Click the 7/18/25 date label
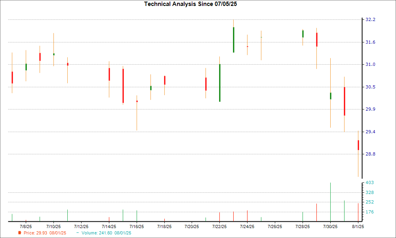Image resolution: width=396 pixels, height=238 pixels. 164,226
